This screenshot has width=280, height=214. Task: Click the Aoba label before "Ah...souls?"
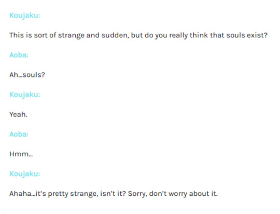(x=19, y=55)
